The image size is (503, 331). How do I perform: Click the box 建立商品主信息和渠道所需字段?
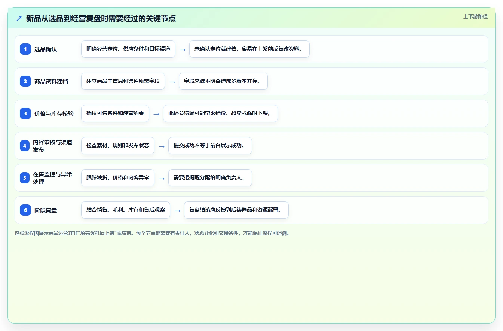pyautogui.click(x=123, y=81)
